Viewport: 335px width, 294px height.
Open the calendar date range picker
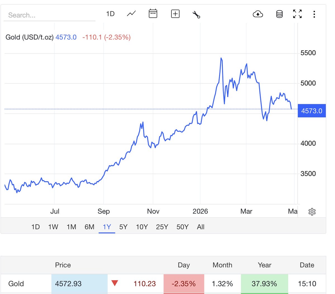click(153, 14)
